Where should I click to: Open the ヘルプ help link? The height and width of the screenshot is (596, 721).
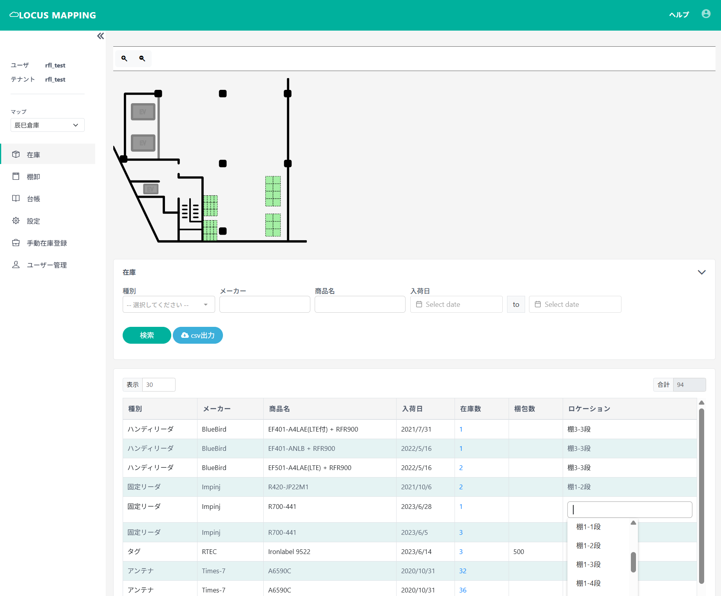pos(679,15)
